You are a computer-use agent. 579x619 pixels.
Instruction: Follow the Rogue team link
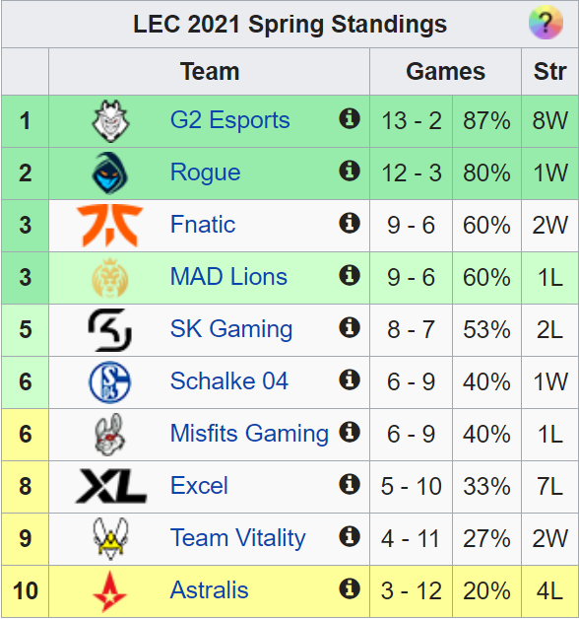pyautogui.click(x=205, y=172)
